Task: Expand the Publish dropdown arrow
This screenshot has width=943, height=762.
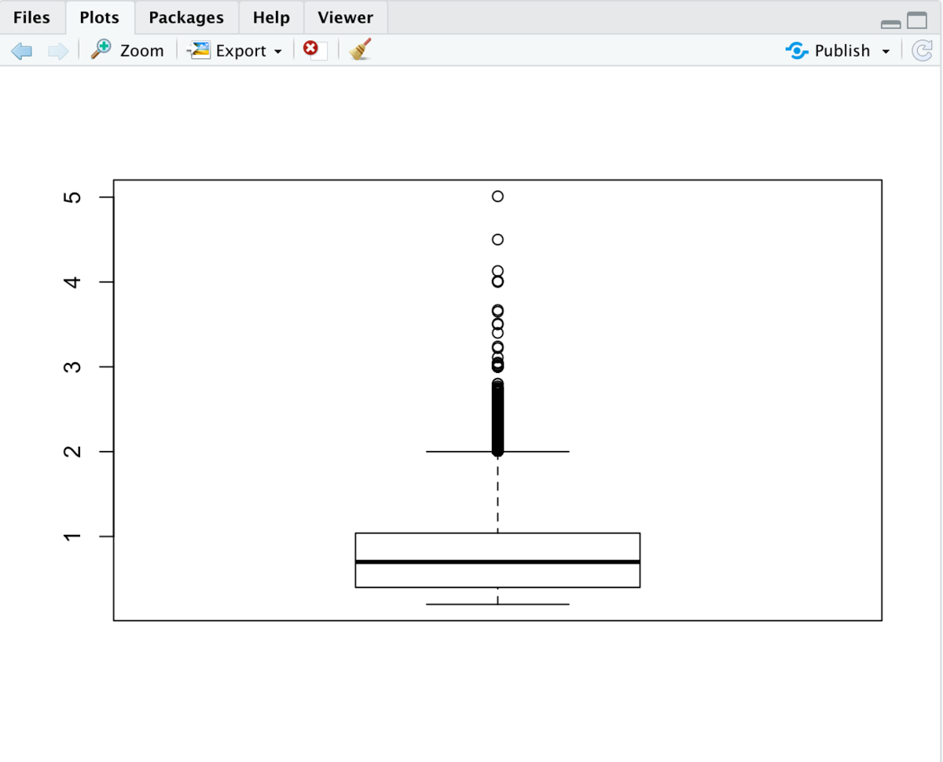Action: click(x=886, y=51)
